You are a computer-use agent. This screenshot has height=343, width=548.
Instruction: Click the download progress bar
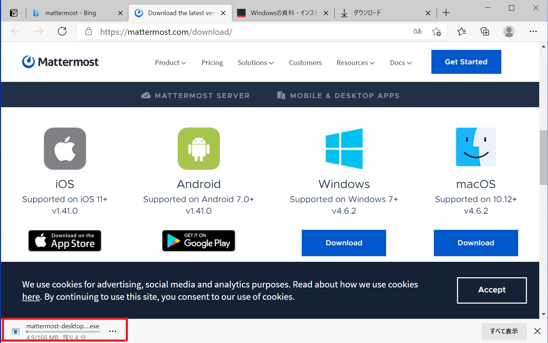63,332
